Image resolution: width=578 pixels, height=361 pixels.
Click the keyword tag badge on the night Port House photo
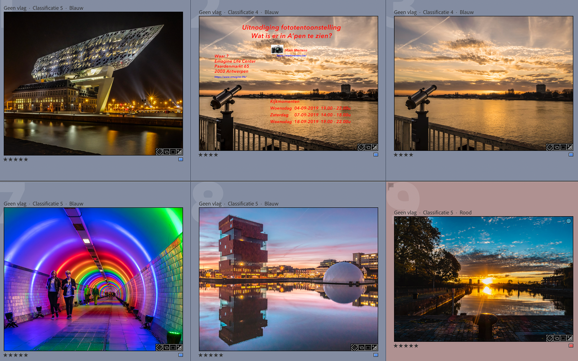click(159, 152)
